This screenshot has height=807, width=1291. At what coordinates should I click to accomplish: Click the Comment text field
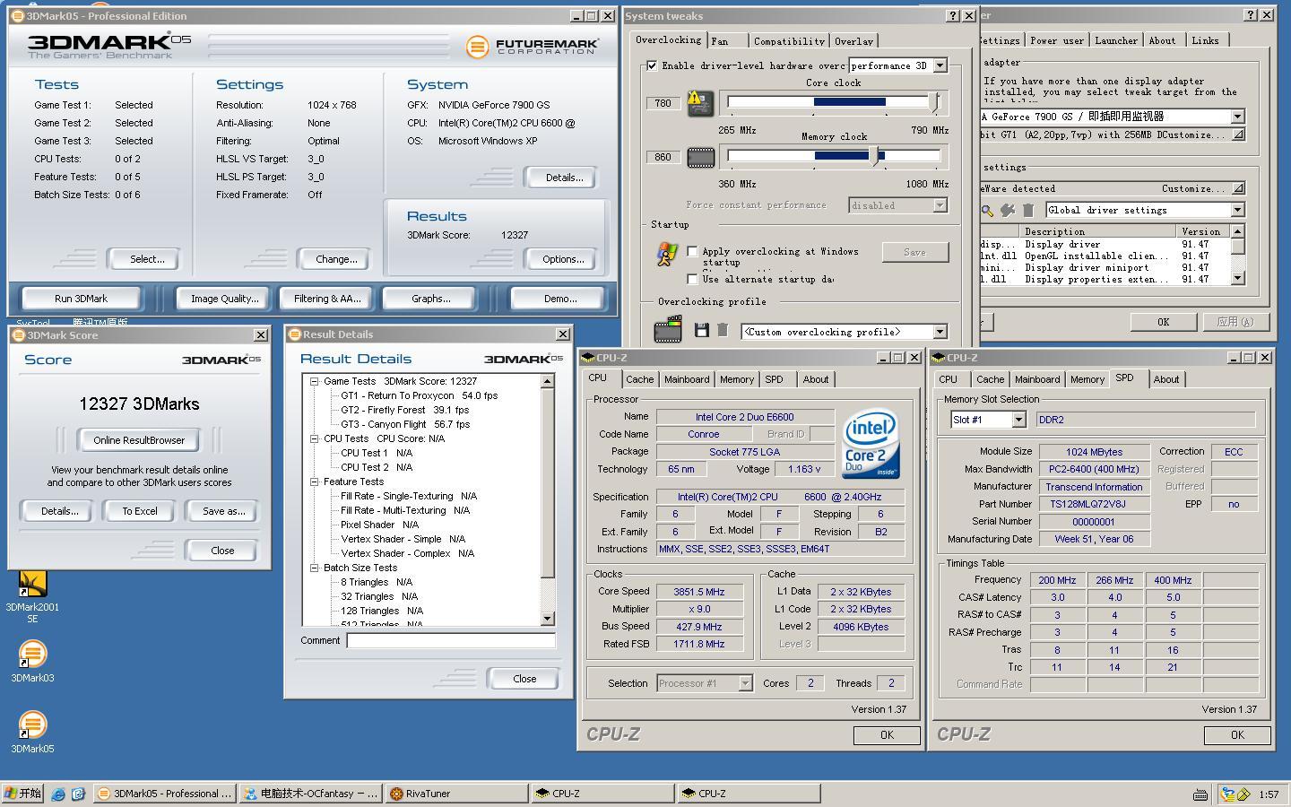[450, 640]
